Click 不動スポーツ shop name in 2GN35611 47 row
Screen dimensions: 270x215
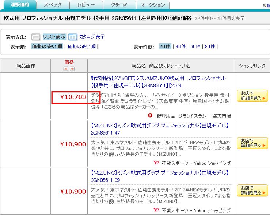tap(196, 163)
